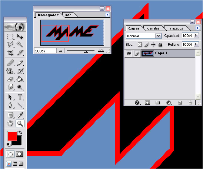Screen dimensions: 203x169
Task: Select the Path Selection arrow tool
Action: tap(10, 97)
